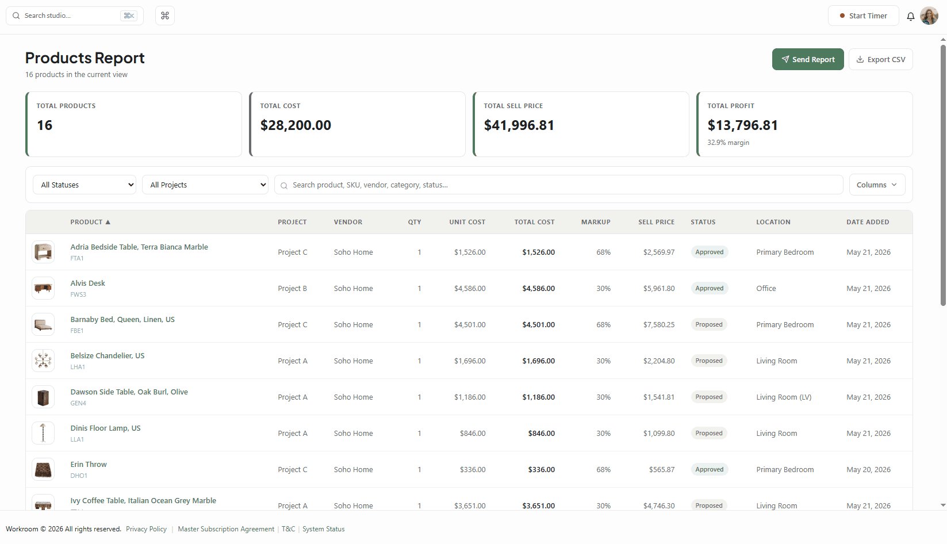The width and height of the screenshot is (947, 544).
Task: Click the FWS3 SKU text
Action: [78, 294]
